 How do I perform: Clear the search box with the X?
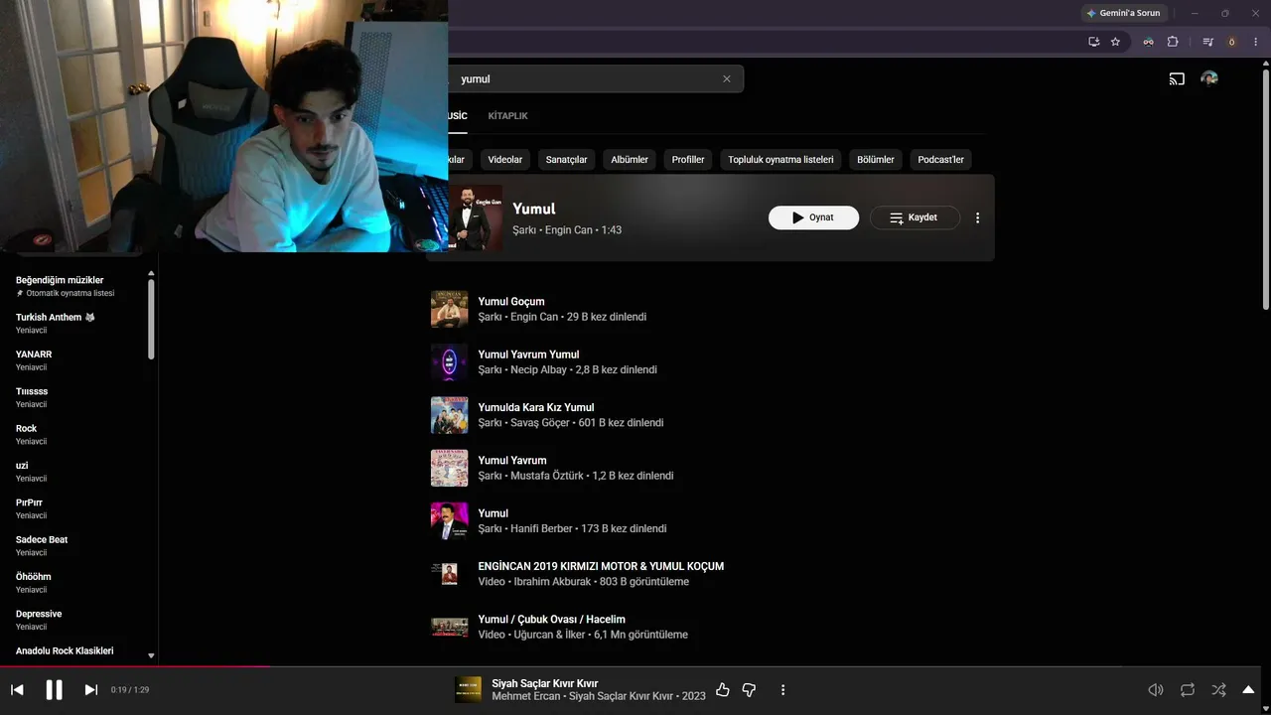(x=726, y=78)
